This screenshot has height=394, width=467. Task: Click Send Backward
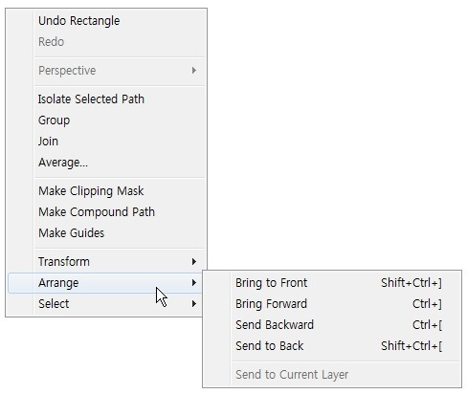[x=332, y=325]
